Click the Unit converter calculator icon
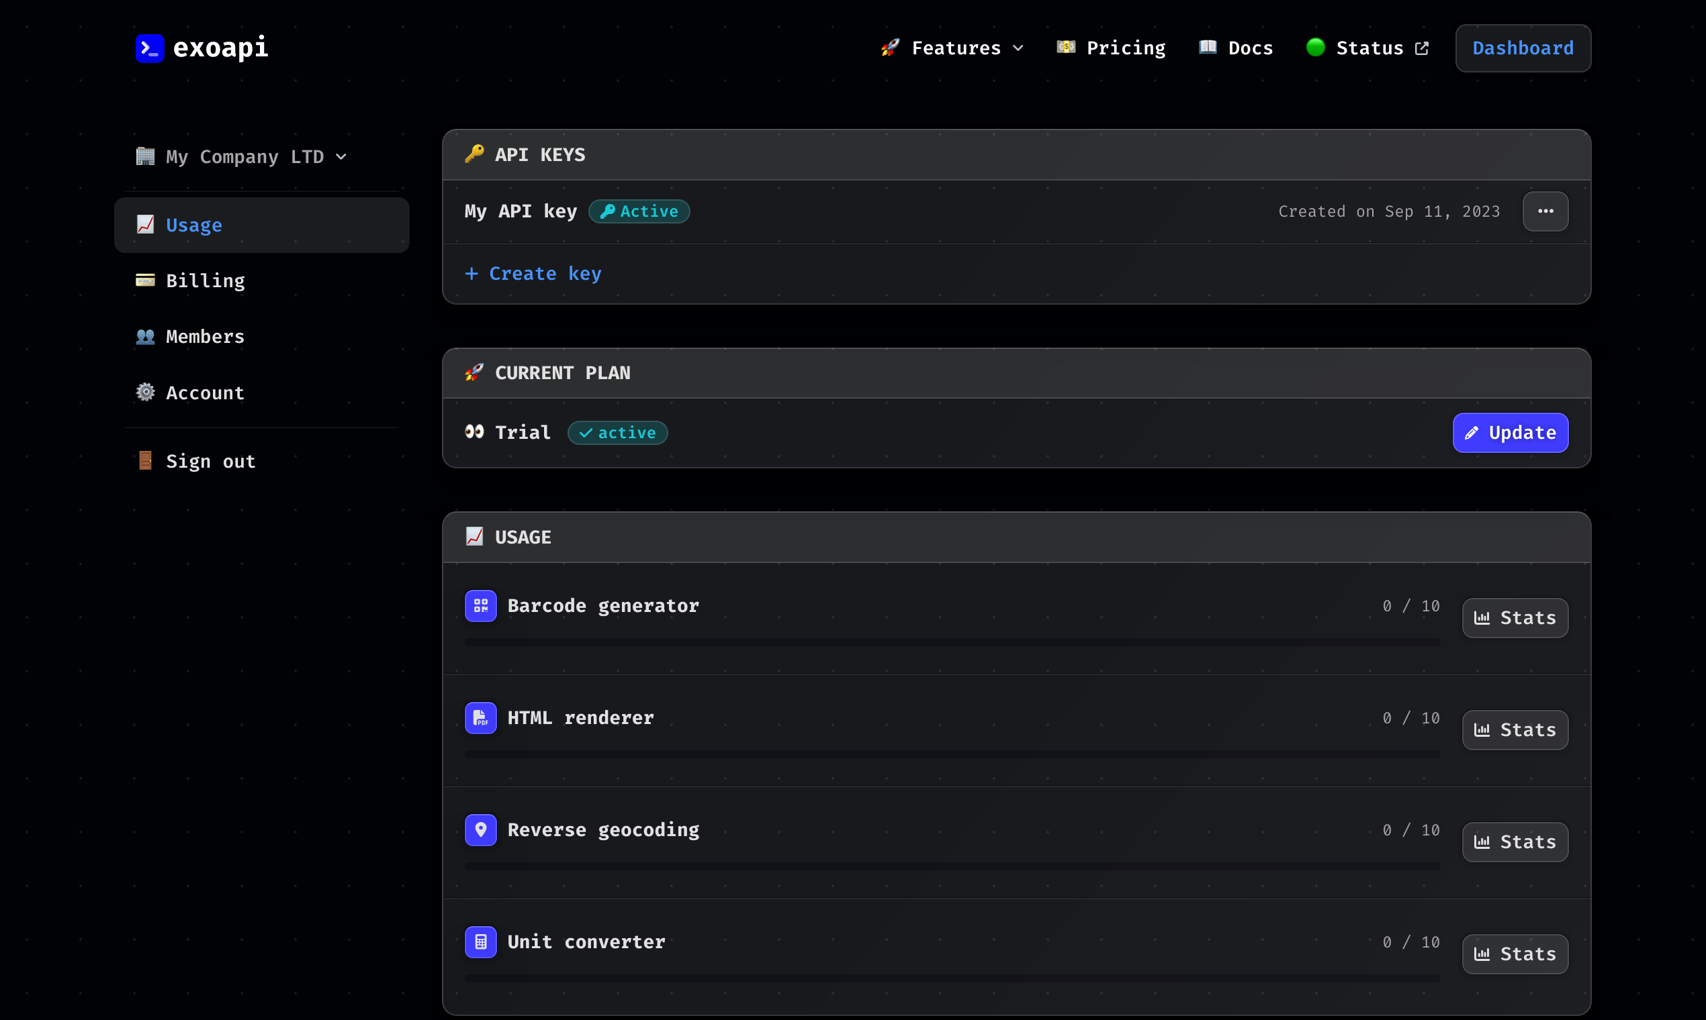The width and height of the screenshot is (1706, 1020). (480, 941)
